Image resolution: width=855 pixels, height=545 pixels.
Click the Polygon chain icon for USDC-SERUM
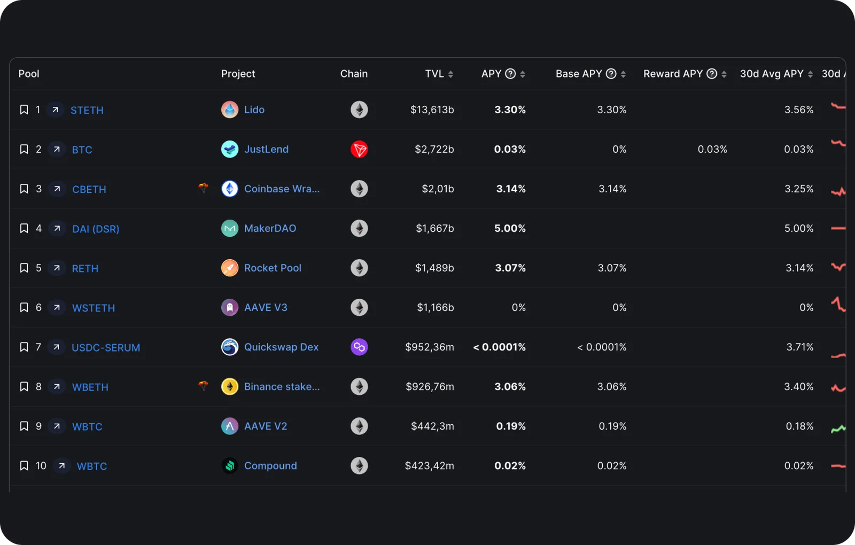(x=359, y=347)
